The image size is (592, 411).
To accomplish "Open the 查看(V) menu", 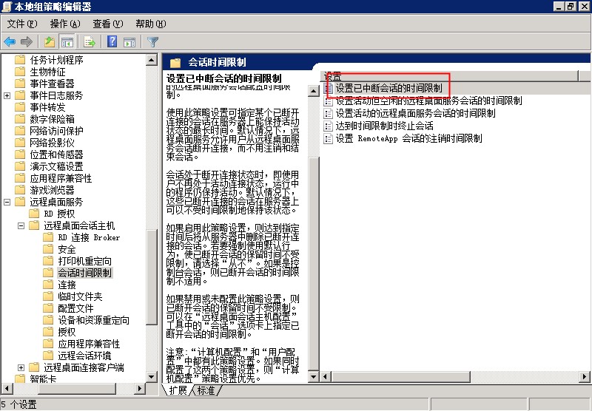I will point(108,24).
